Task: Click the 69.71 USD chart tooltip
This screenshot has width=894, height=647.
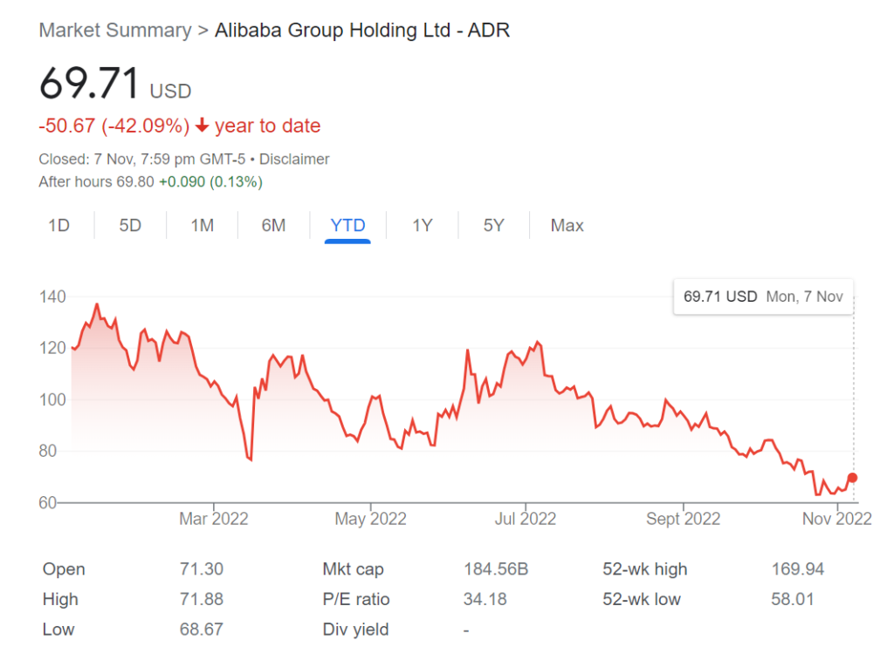Action: 763,296
